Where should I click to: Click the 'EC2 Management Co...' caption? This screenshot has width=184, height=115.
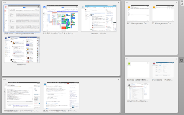138,23
